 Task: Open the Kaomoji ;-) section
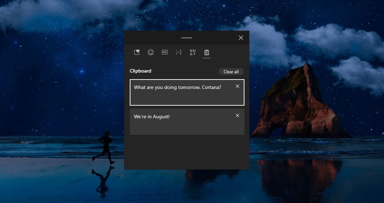[x=179, y=52]
